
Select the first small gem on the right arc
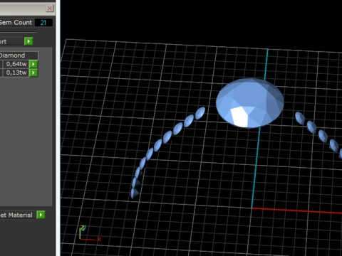[x=300, y=118]
